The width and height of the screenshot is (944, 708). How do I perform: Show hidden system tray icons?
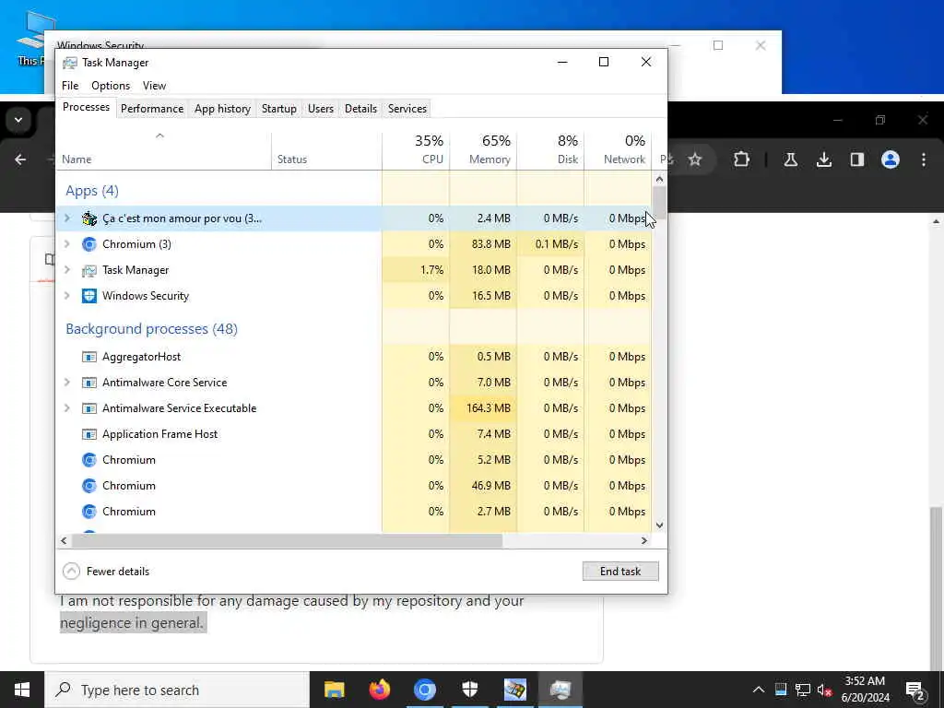click(759, 690)
